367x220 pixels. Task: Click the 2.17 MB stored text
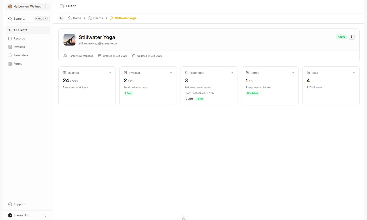point(315,87)
